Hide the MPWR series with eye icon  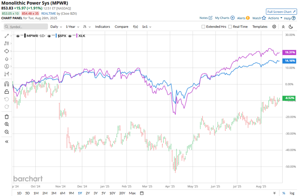click(x=18, y=36)
